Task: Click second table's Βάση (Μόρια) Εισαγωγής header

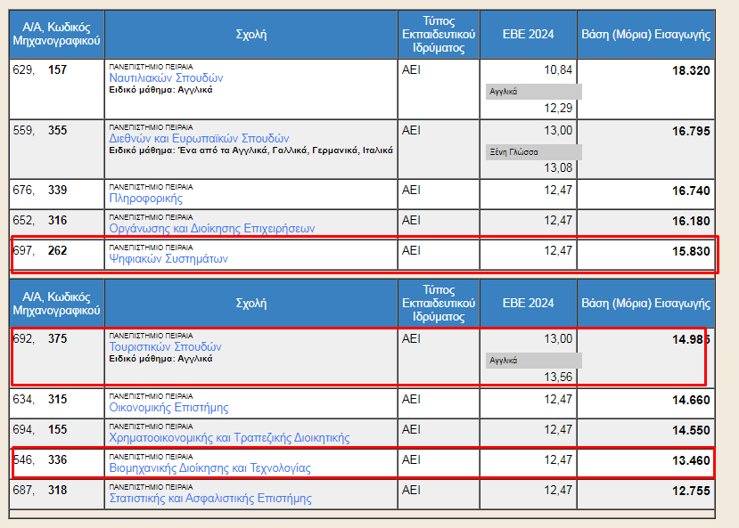Action: pos(645,303)
